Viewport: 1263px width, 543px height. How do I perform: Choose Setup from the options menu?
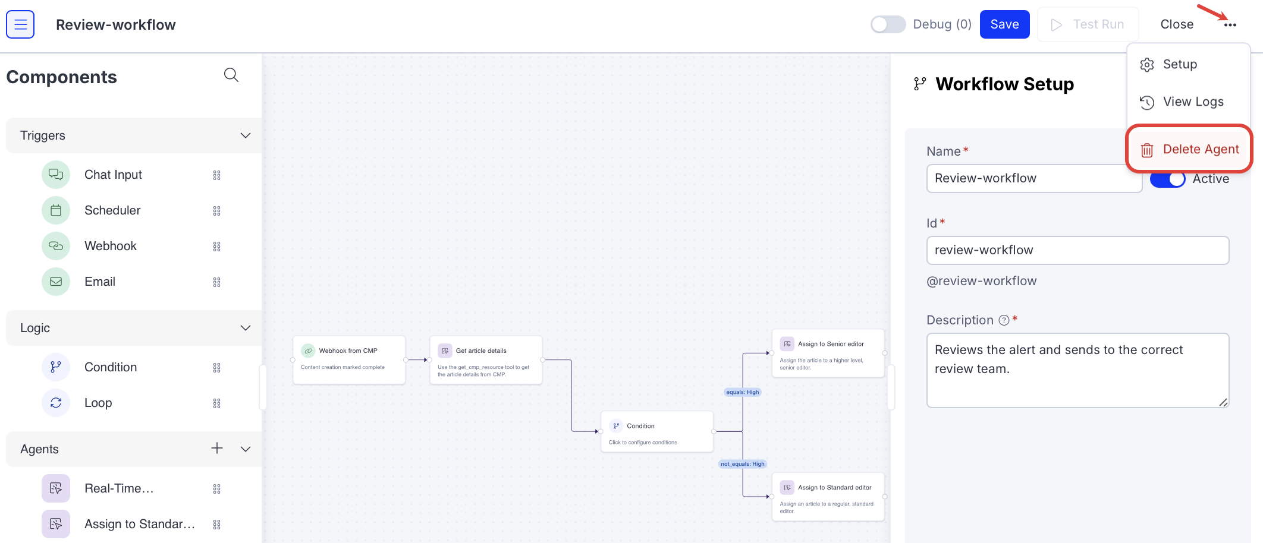[1180, 64]
